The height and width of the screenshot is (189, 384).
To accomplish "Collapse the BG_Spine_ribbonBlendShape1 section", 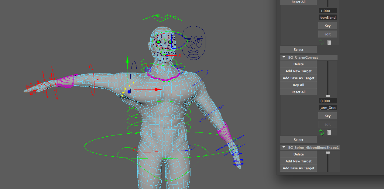I will 284,148.
